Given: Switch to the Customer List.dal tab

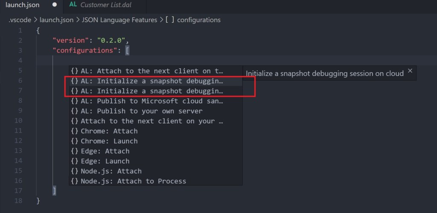Looking at the screenshot, I should (x=107, y=5).
